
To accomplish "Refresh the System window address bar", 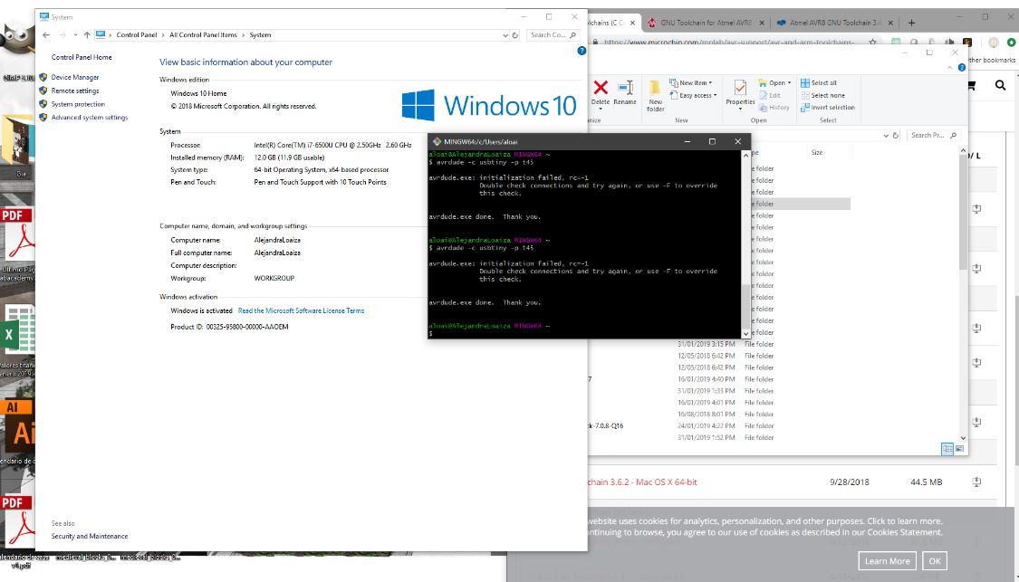I will coord(515,35).
